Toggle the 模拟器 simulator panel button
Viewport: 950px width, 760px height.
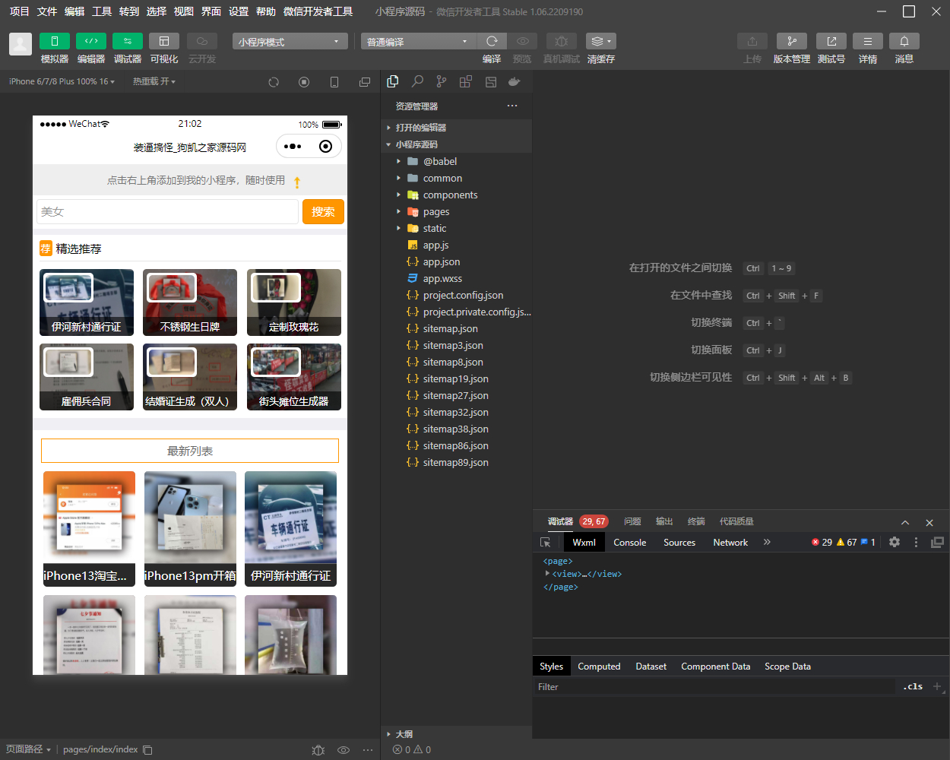click(55, 41)
